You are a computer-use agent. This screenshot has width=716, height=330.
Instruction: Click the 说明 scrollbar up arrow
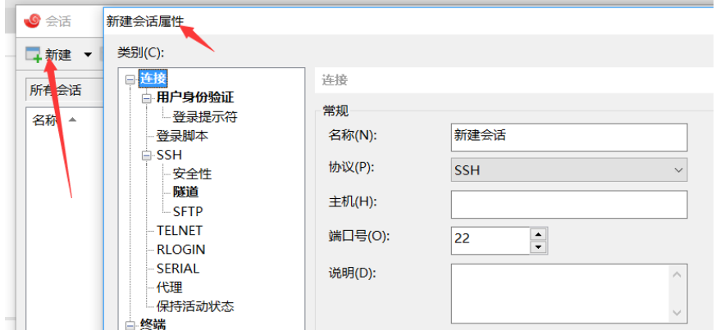coord(677,274)
